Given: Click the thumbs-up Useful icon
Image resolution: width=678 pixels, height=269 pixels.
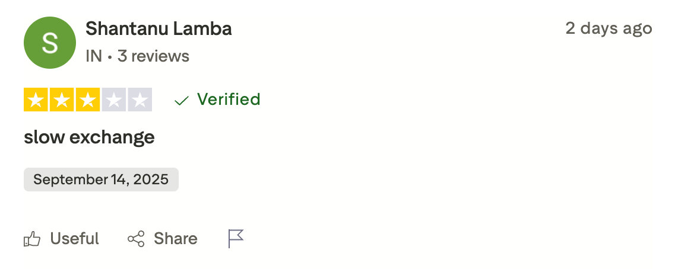Looking at the screenshot, I should tap(32, 239).
